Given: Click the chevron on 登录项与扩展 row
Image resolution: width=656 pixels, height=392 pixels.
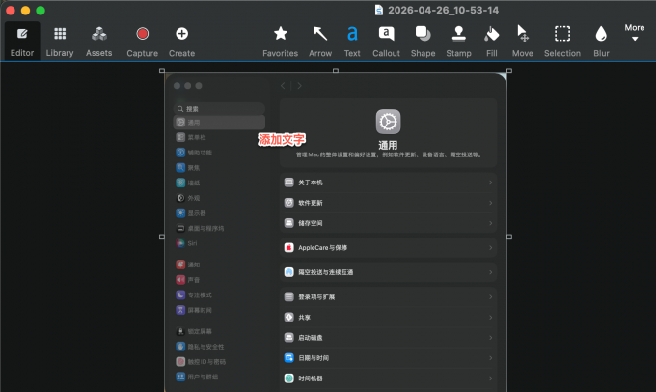Looking at the screenshot, I should pyautogui.click(x=491, y=297).
